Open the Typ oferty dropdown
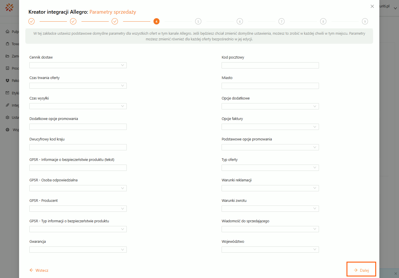 [270, 168]
